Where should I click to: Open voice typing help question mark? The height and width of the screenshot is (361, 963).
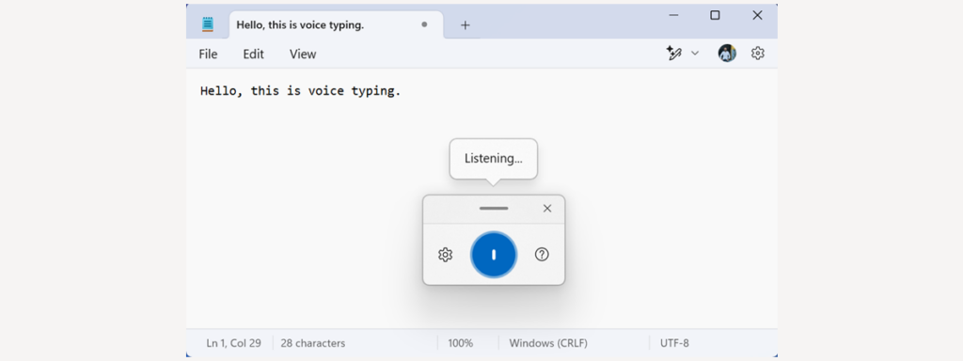[542, 254]
